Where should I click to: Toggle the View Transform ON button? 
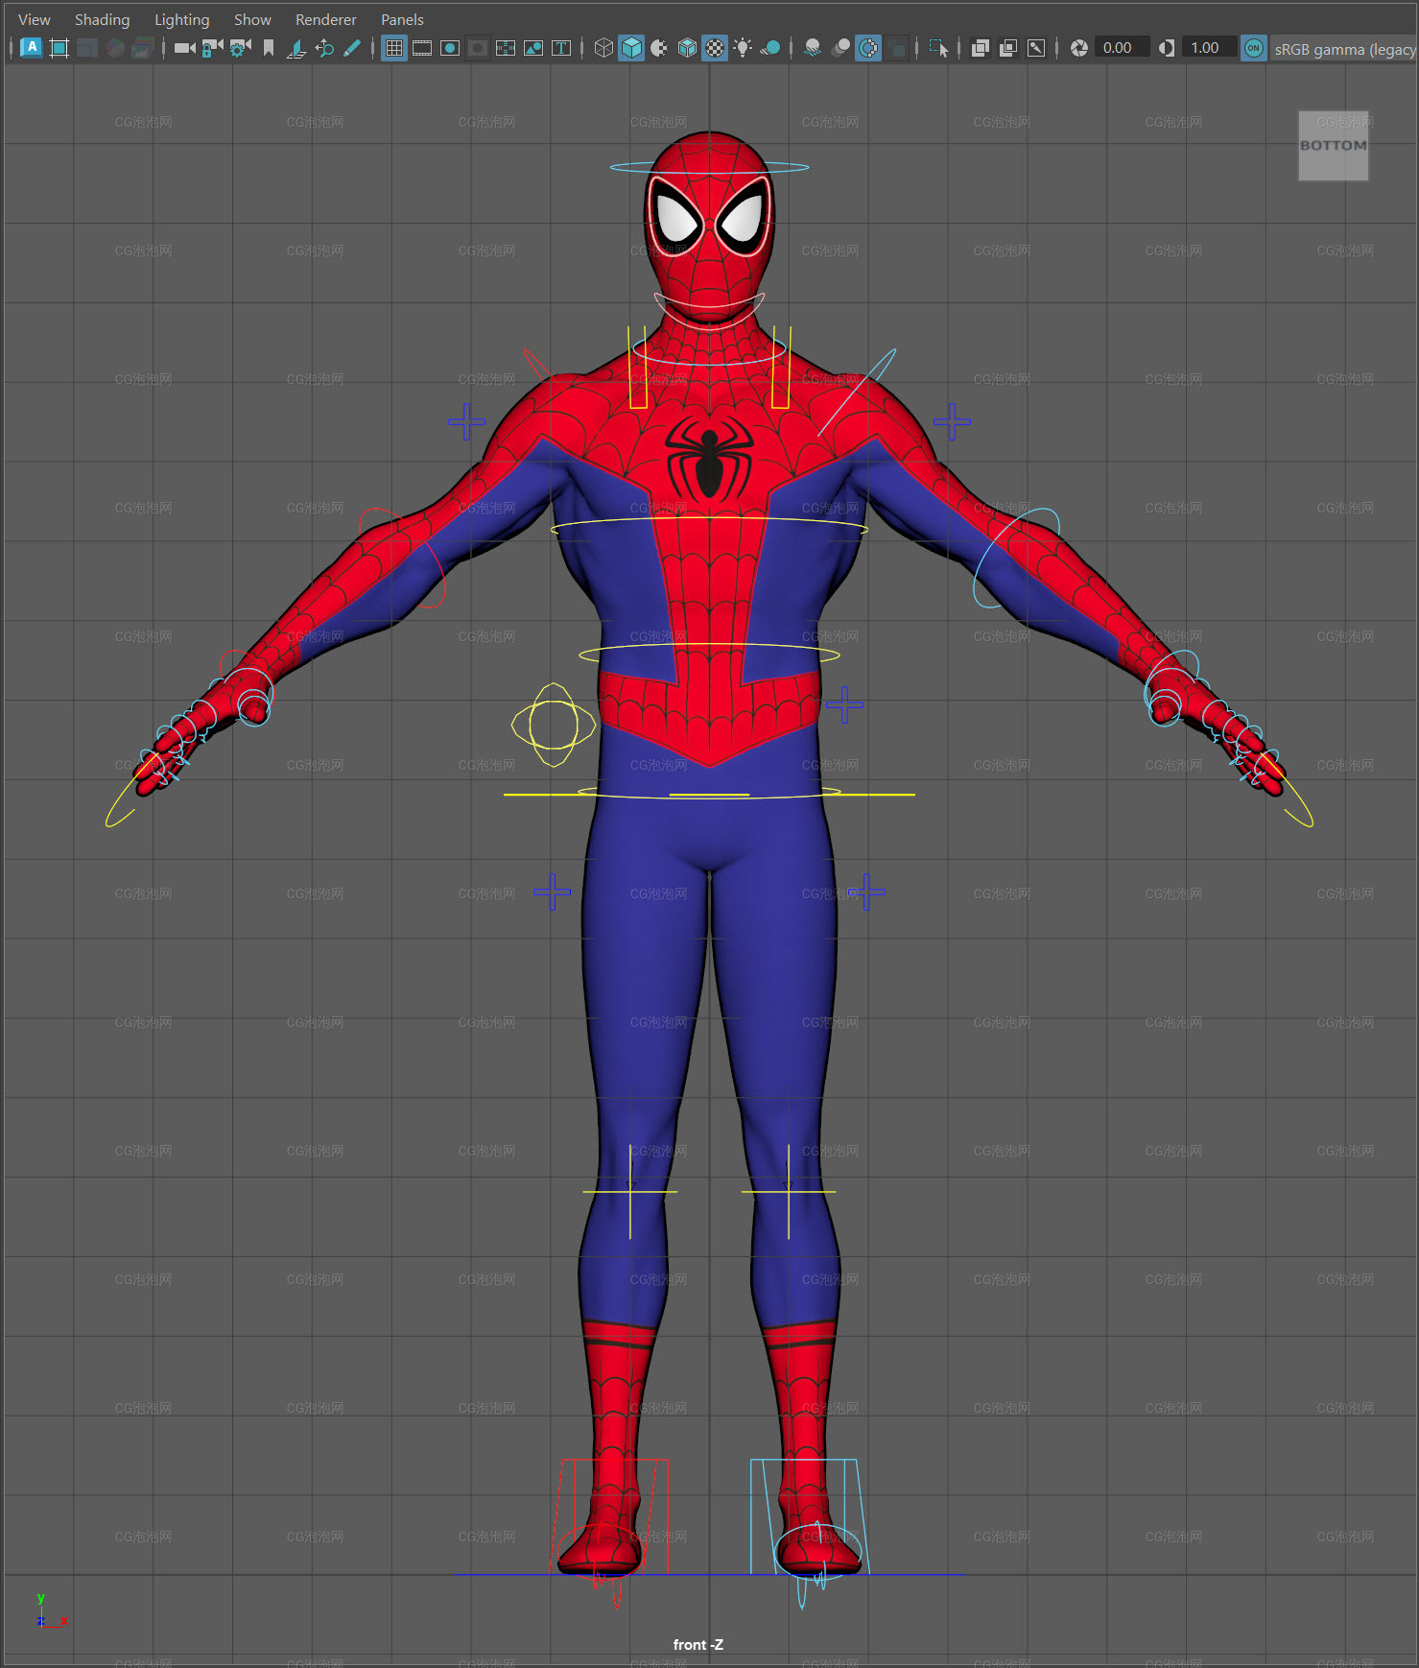(1253, 47)
